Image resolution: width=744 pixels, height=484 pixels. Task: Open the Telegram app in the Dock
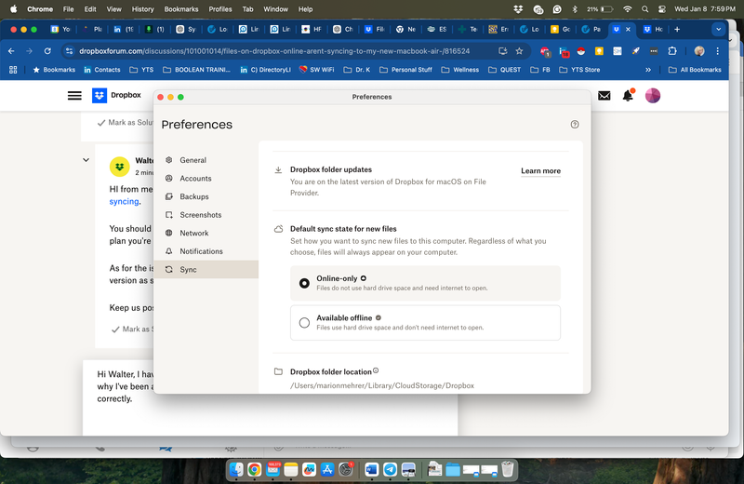click(391, 469)
